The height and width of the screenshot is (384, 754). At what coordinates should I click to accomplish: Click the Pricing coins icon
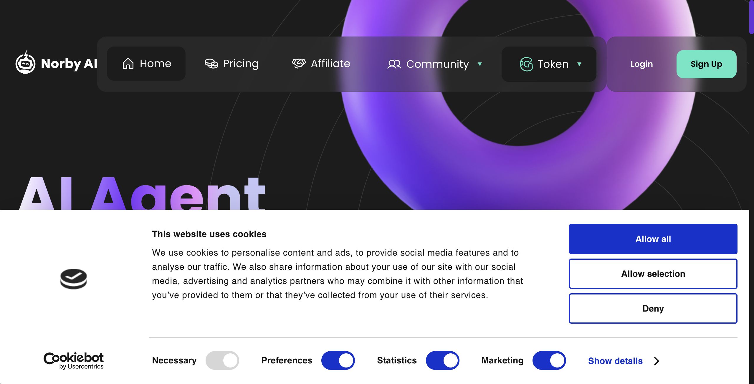click(x=211, y=64)
